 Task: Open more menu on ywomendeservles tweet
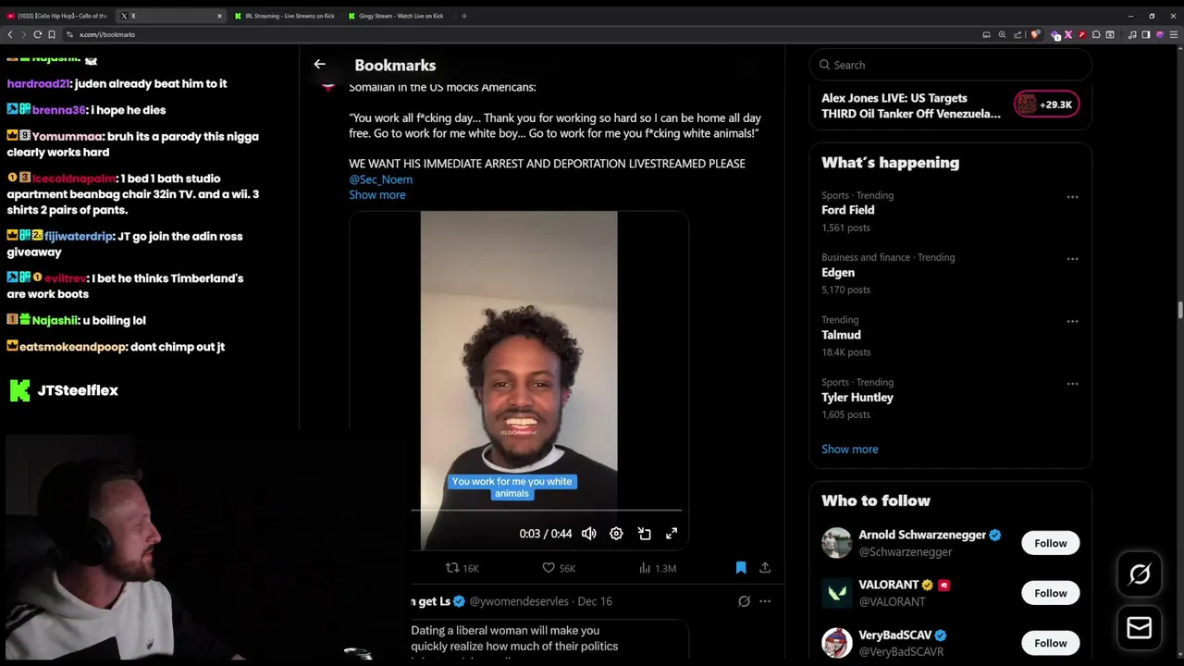pyautogui.click(x=765, y=601)
